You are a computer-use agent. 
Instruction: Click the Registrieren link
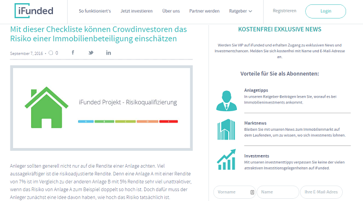284,11
